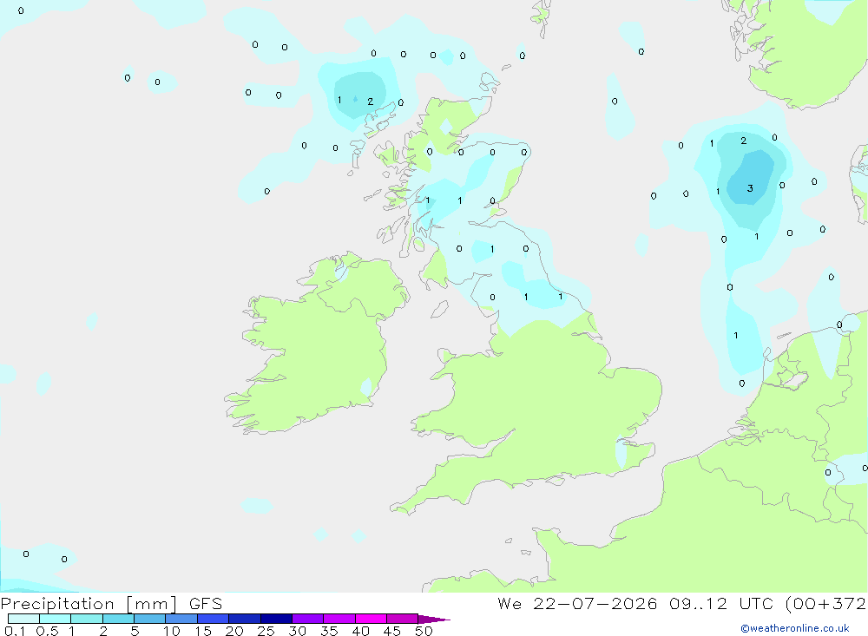The width and height of the screenshot is (868, 636).
Task: Click the '20' legend scale label
Action: pos(234,631)
